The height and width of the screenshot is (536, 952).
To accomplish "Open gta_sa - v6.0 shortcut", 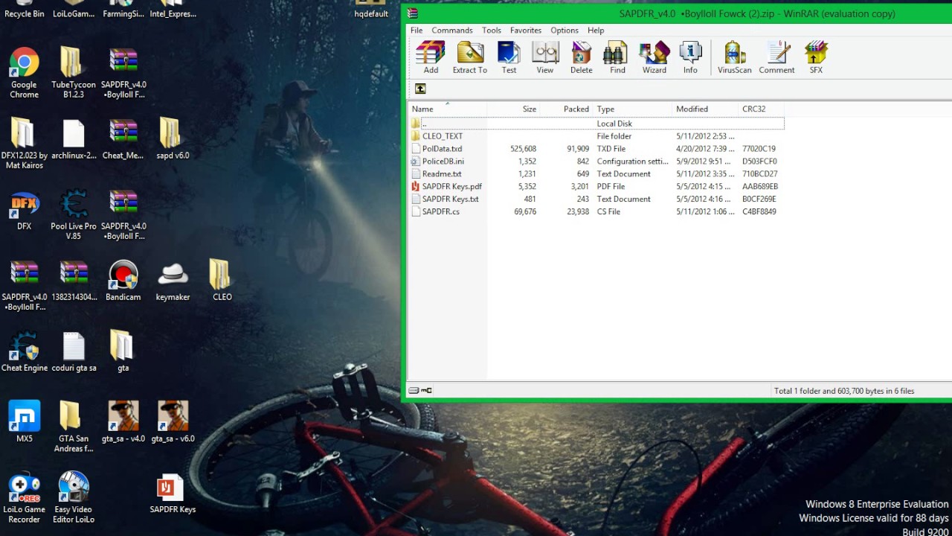I will pos(173,422).
